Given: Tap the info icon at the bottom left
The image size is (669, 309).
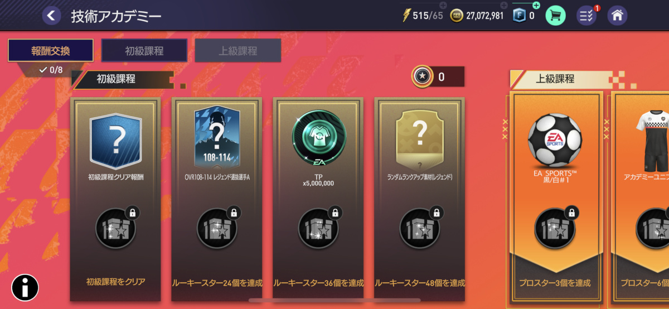Looking at the screenshot, I should pos(25,288).
